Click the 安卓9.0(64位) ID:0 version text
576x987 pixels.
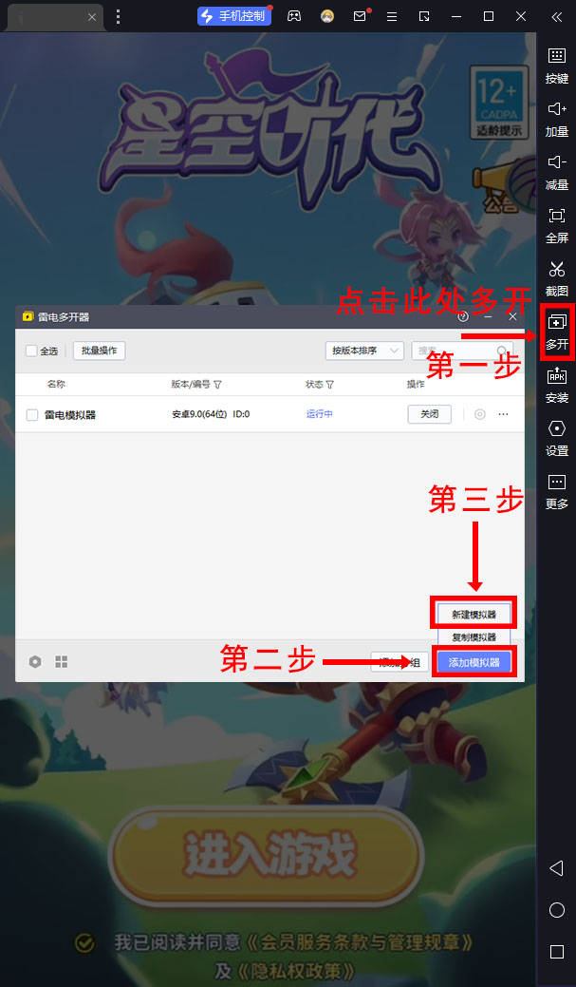pos(211,414)
